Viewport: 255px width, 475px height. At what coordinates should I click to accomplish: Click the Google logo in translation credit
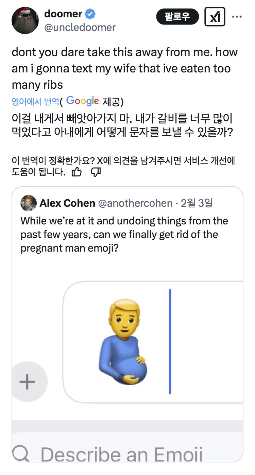point(83,101)
